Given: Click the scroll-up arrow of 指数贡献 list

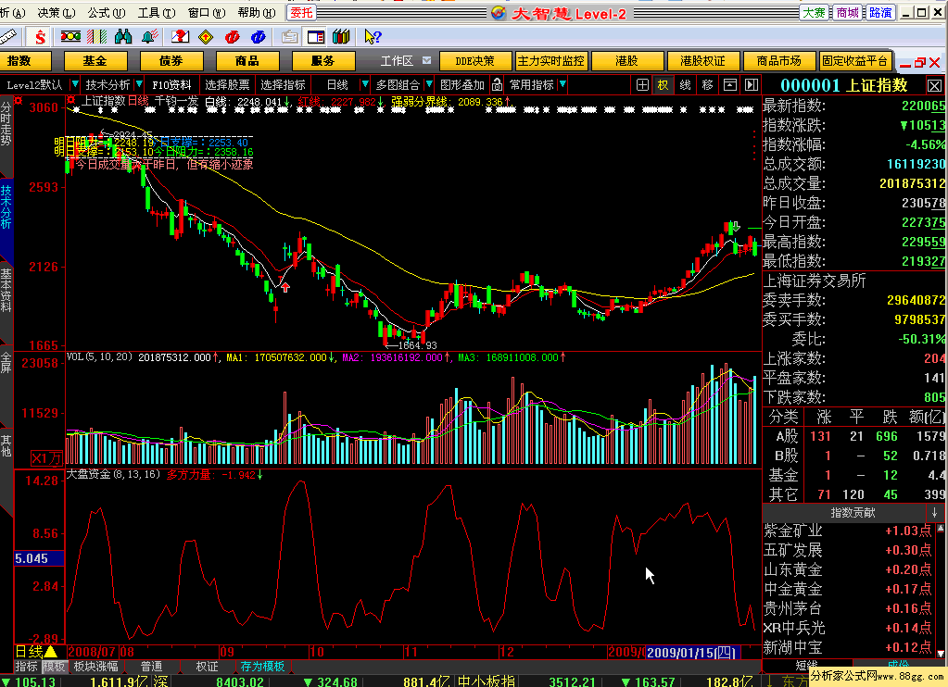Looking at the screenshot, I should pos(941,529).
